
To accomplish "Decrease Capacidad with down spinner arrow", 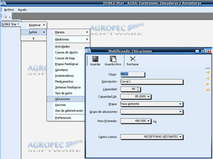I will pyautogui.click(x=138, y=90).
